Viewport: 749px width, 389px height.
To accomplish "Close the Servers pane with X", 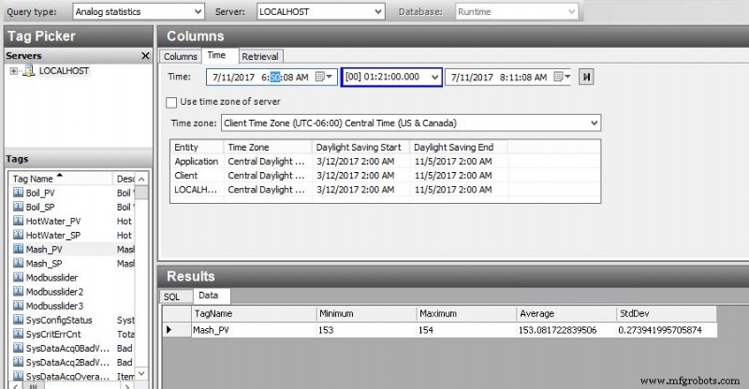I will tap(145, 56).
